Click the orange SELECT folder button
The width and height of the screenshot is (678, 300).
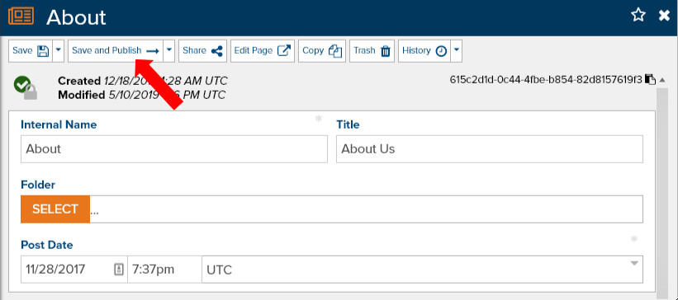(x=55, y=209)
